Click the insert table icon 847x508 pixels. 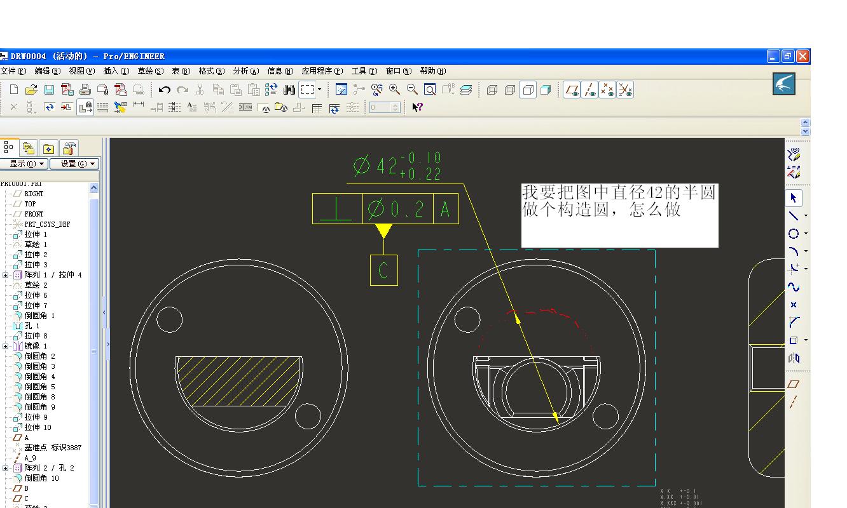tap(317, 107)
